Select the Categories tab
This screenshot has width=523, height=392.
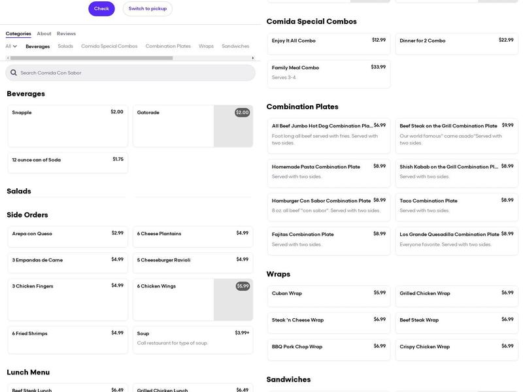point(18,33)
